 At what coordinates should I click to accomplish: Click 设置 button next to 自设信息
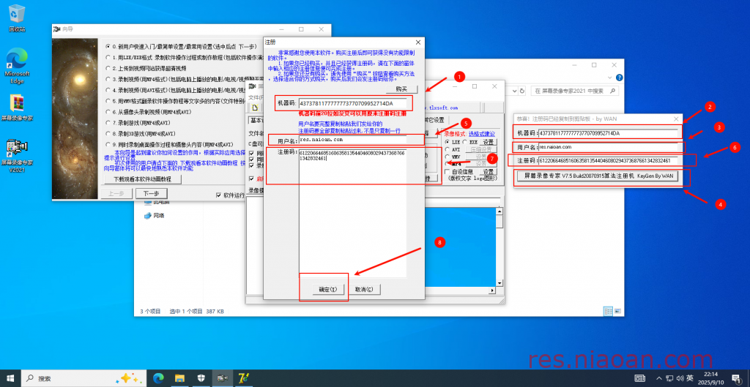(x=488, y=171)
